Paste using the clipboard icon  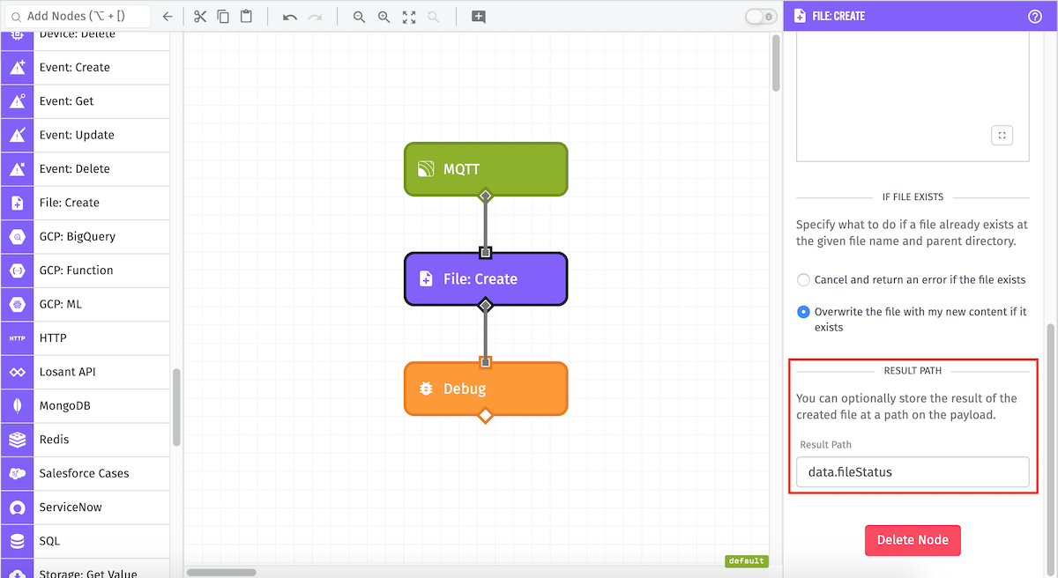[x=246, y=17]
